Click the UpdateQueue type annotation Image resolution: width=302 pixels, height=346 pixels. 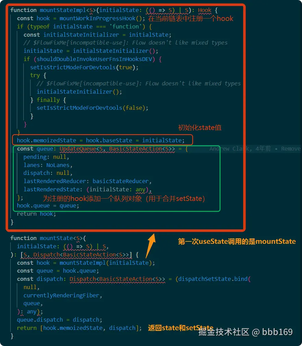[117, 149]
